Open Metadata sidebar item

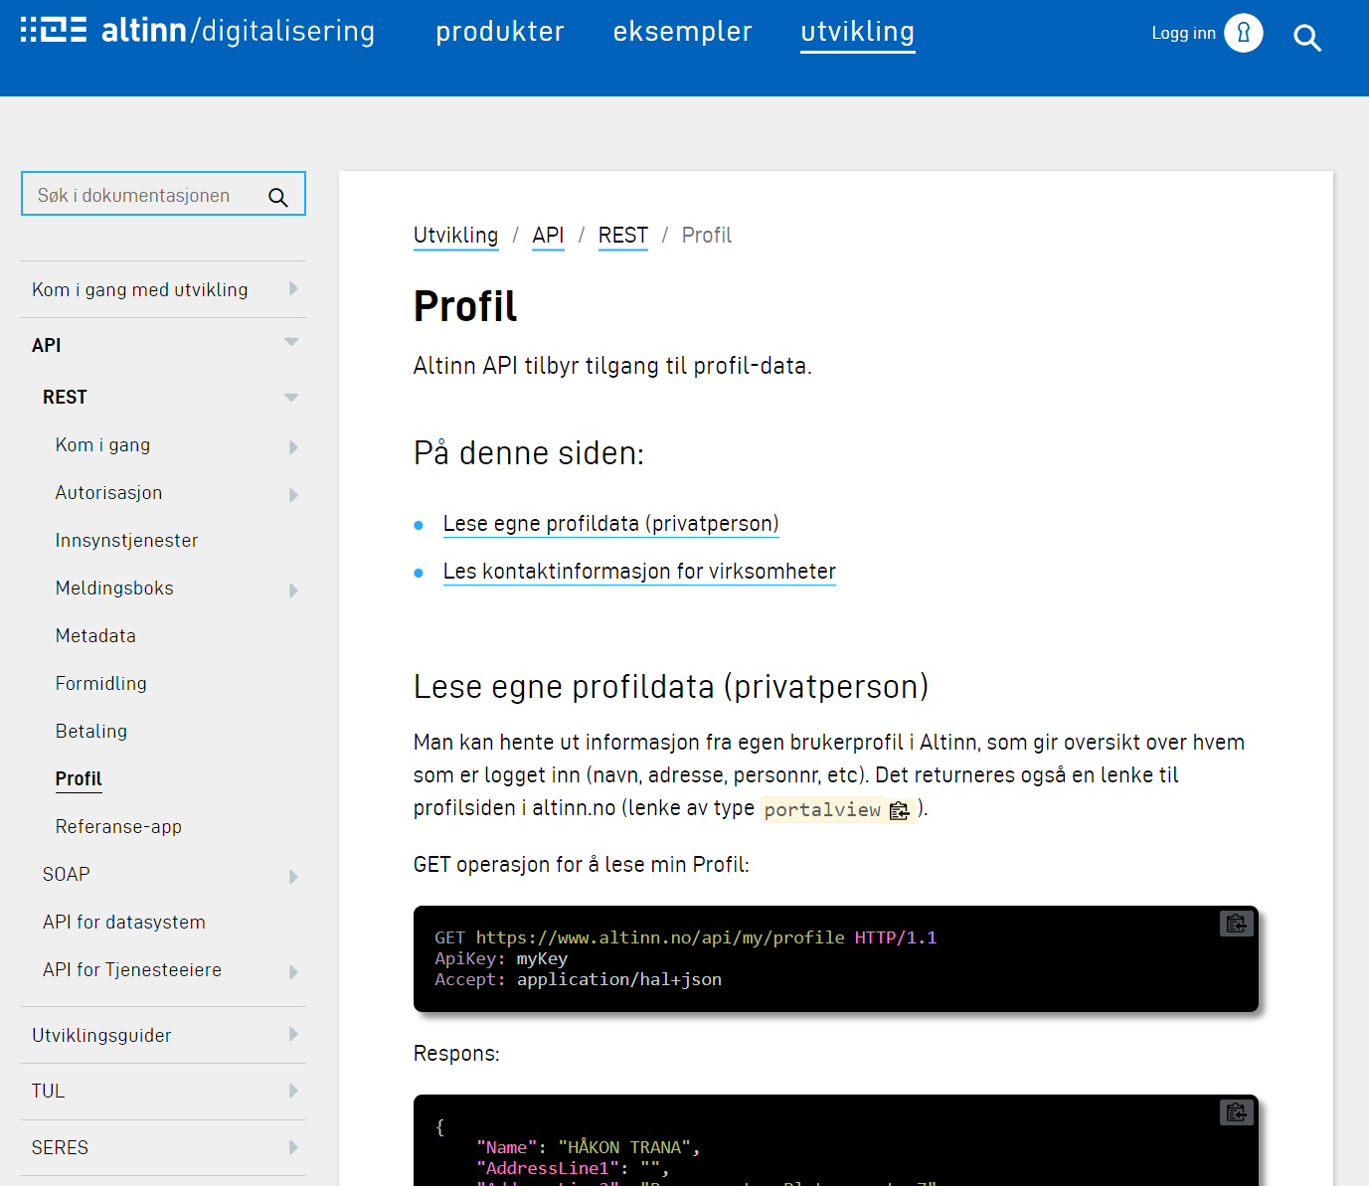pyautogui.click(x=95, y=635)
